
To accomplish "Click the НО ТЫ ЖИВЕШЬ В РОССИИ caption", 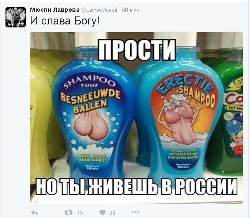I will pyautogui.click(x=136, y=187).
